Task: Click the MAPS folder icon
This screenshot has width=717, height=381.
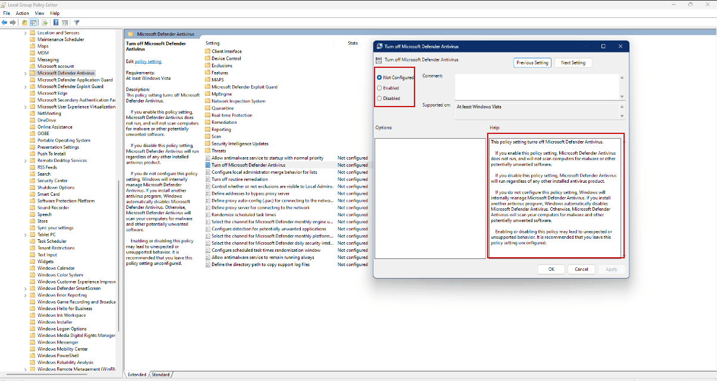Action: coord(208,80)
